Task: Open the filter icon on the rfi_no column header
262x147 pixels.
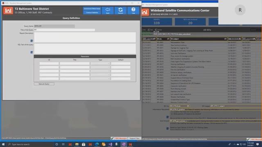Action: tap(168, 39)
